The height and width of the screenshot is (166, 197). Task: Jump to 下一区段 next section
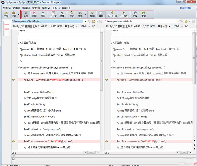tap(112, 14)
